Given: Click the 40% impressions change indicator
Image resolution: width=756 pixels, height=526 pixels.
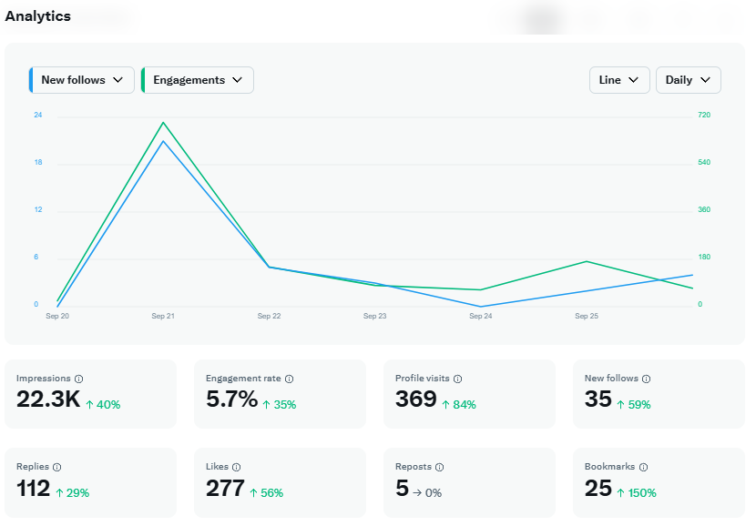Looking at the screenshot, I should point(103,405).
